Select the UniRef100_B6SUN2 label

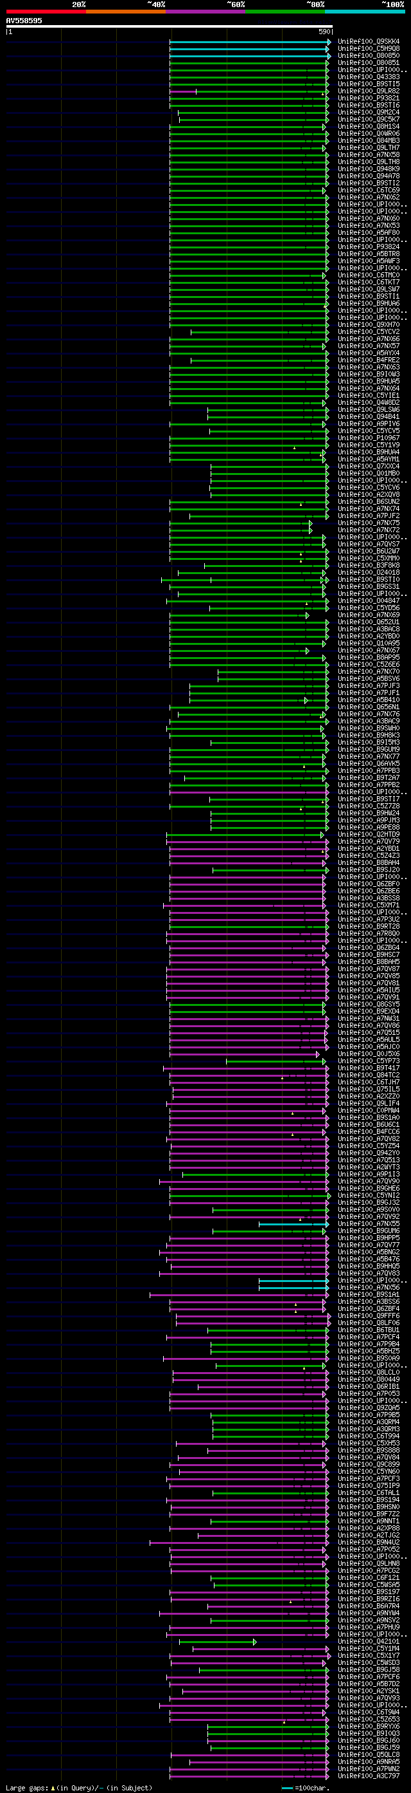point(369,502)
